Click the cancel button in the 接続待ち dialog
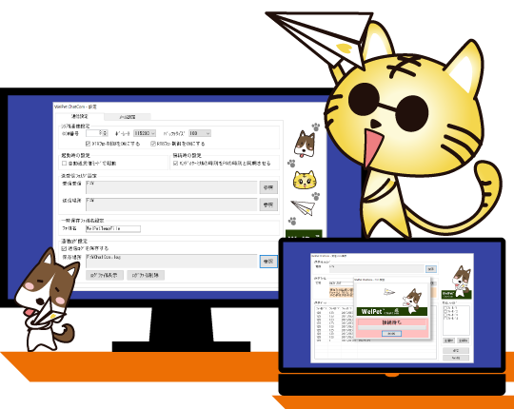 391,333
